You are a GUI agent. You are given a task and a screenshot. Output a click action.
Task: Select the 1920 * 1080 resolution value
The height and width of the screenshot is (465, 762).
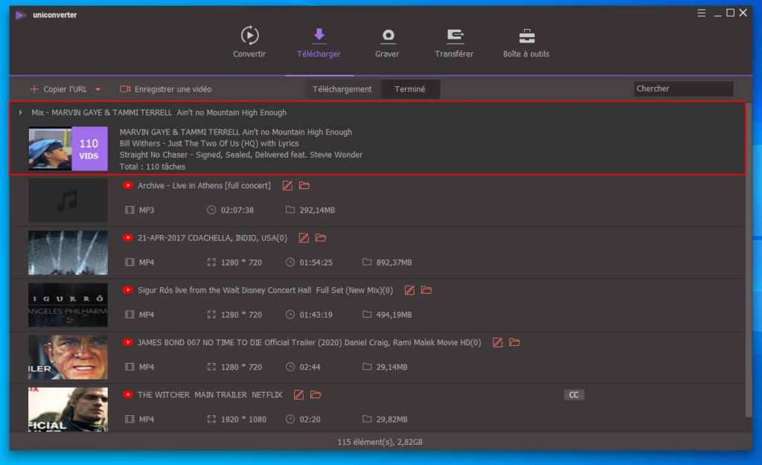(243, 420)
